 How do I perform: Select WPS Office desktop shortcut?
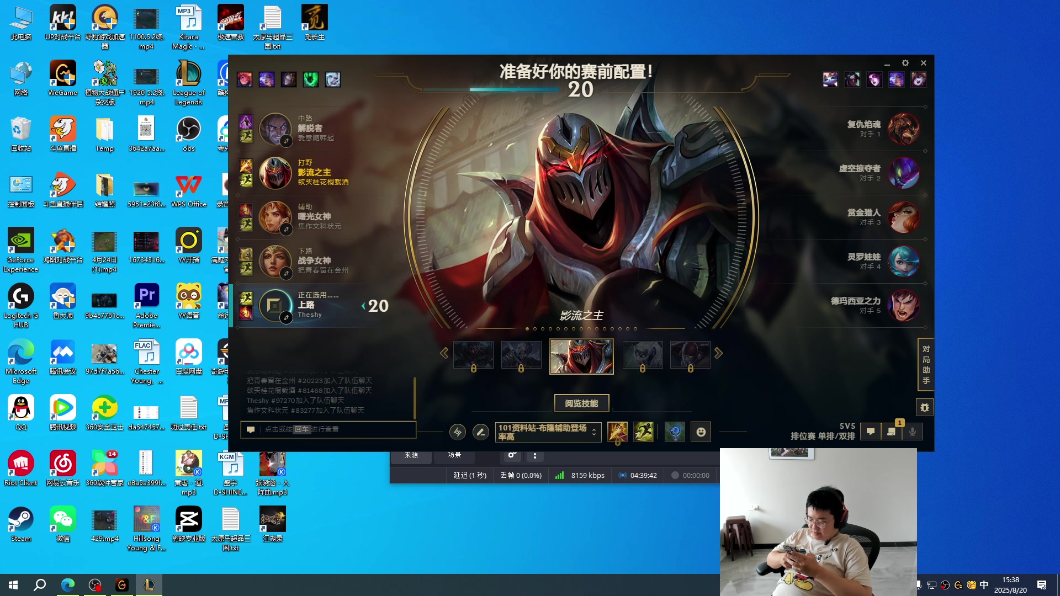pos(188,190)
